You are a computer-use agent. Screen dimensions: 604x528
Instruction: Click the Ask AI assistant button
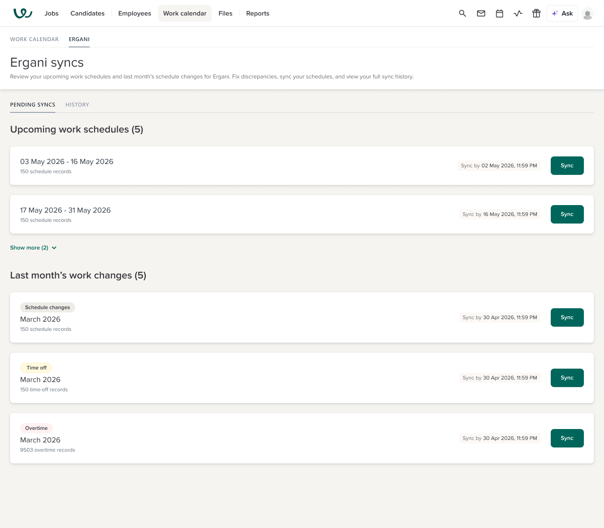[562, 13]
